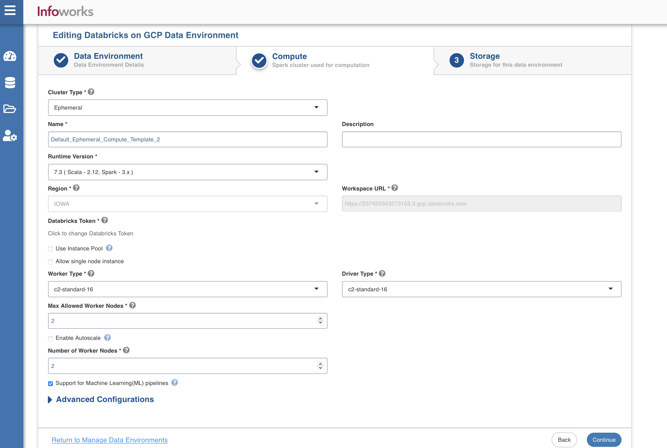Show help for Databricks Token
Image resolution: width=667 pixels, height=448 pixels.
(x=105, y=220)
